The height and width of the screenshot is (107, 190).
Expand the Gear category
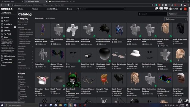tap(32, 62)
